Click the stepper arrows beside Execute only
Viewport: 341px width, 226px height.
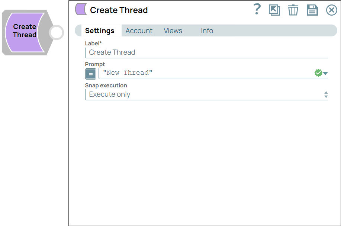pyautogui.click(x=326, y=94)
